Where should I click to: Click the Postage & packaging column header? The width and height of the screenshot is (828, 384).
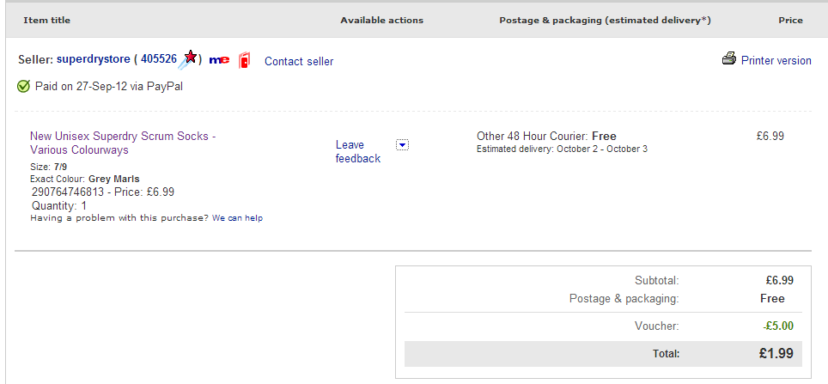[x=605, y=20]
